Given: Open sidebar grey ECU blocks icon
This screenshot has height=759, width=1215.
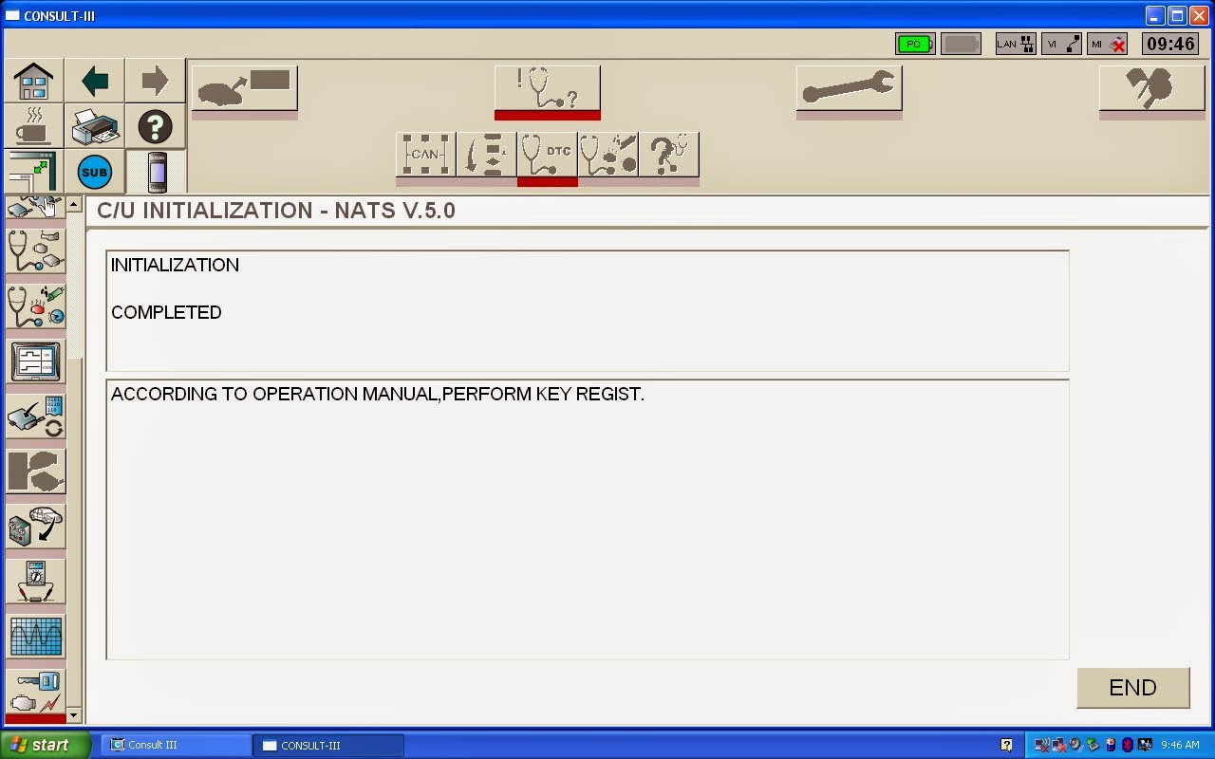Looking at the screenshot, I should (x=35, y=472).
